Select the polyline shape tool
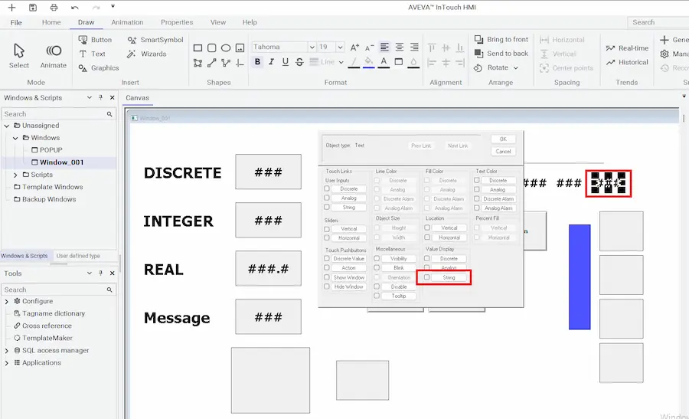Image resolution: width=689 pixels, height=419 pixels. click(x=226, y=63)
